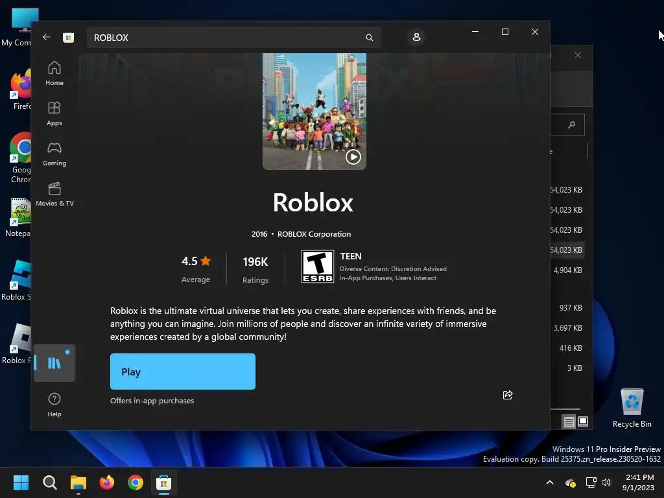This screenshot has width=664, height=498.
Task: Maximize the Microsoft Store window
Action: pyautogui.click(x=504, y=32)
